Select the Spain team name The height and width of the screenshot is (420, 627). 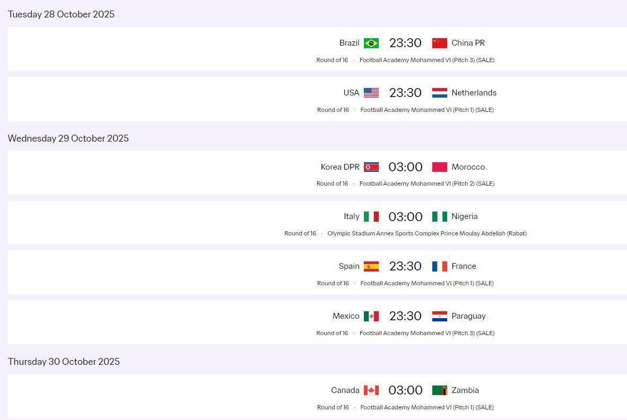click(x=349, y=266)
